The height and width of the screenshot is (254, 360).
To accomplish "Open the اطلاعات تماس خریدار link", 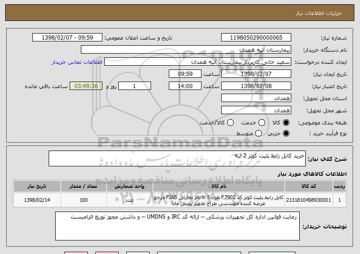I will tap(77, 62).
